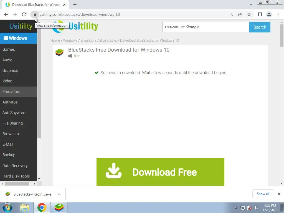Open the Chrome profile icon
Image resolution: width=284 pixels, height=213 pixels.
269,14
